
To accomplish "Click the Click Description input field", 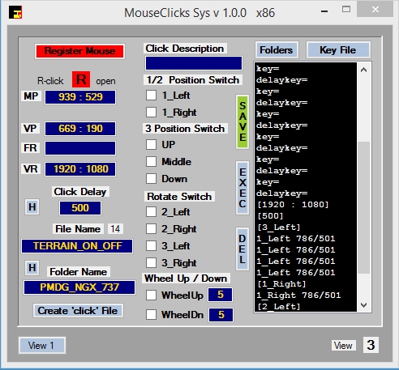I will tap(194, 63).
